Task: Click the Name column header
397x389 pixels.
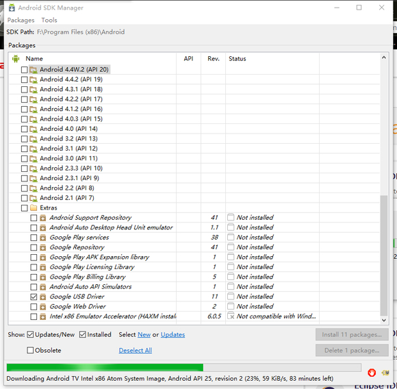Action: [34, 59]
